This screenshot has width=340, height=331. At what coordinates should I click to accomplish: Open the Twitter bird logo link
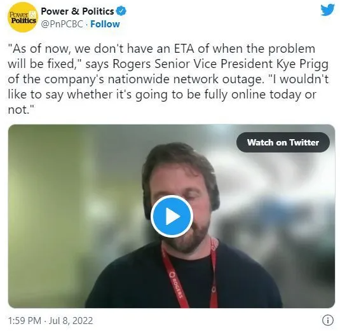coord(328,10)
